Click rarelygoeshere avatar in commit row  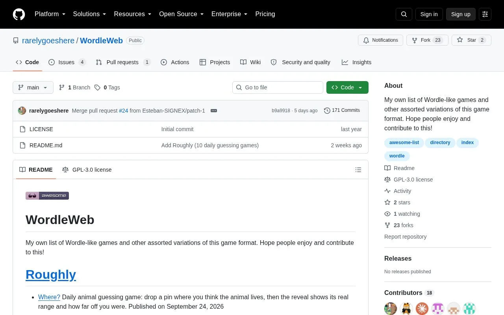click(x=22, y=111)
